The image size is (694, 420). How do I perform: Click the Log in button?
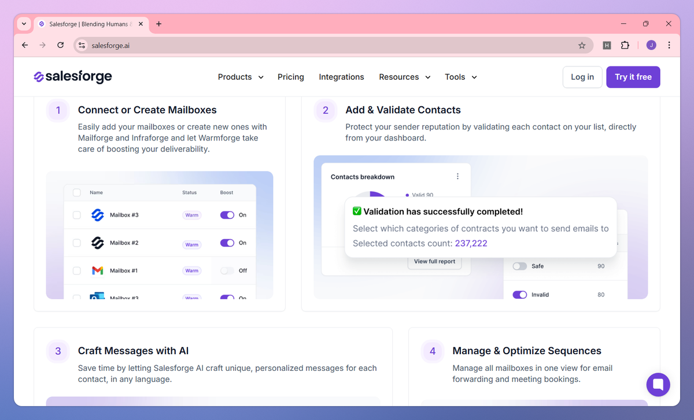(582, 77)
